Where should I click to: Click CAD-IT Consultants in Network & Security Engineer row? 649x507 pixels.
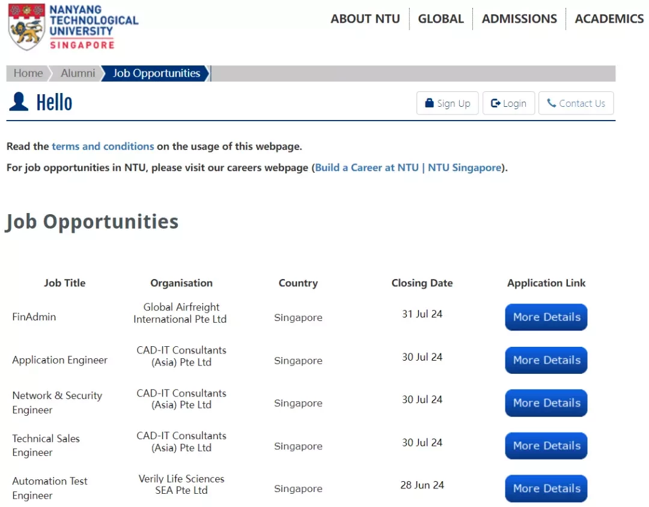coord(181,399)
